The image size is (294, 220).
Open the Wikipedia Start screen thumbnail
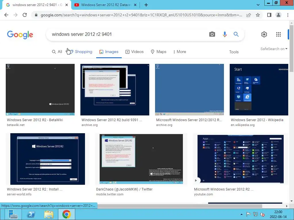pyautogui.click(x=259, y=90)
